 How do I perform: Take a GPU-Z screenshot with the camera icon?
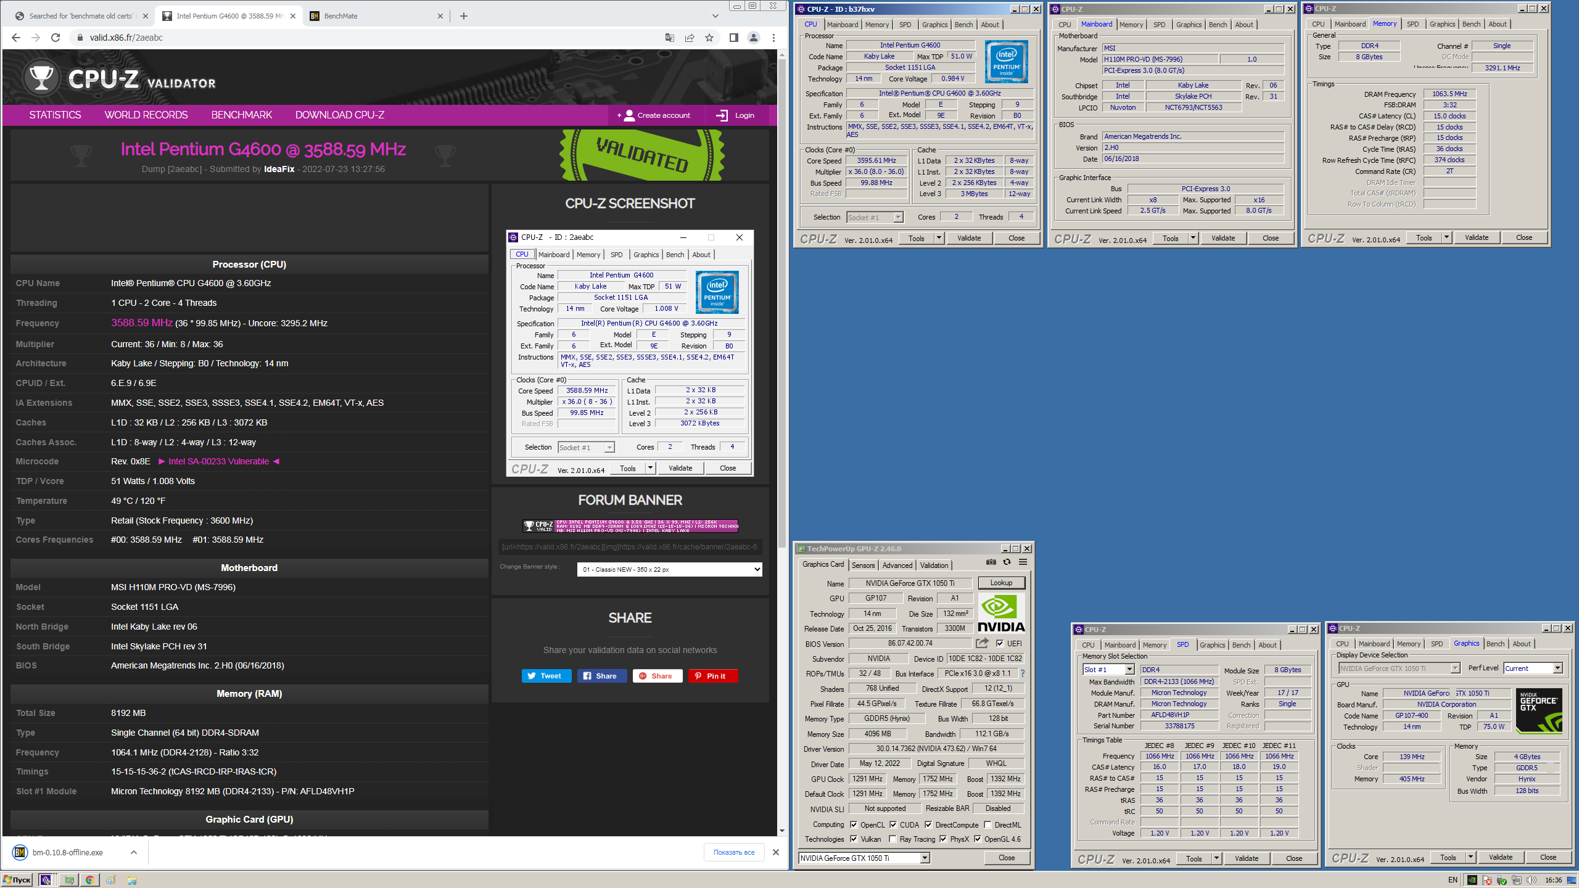tap(991, 562)
